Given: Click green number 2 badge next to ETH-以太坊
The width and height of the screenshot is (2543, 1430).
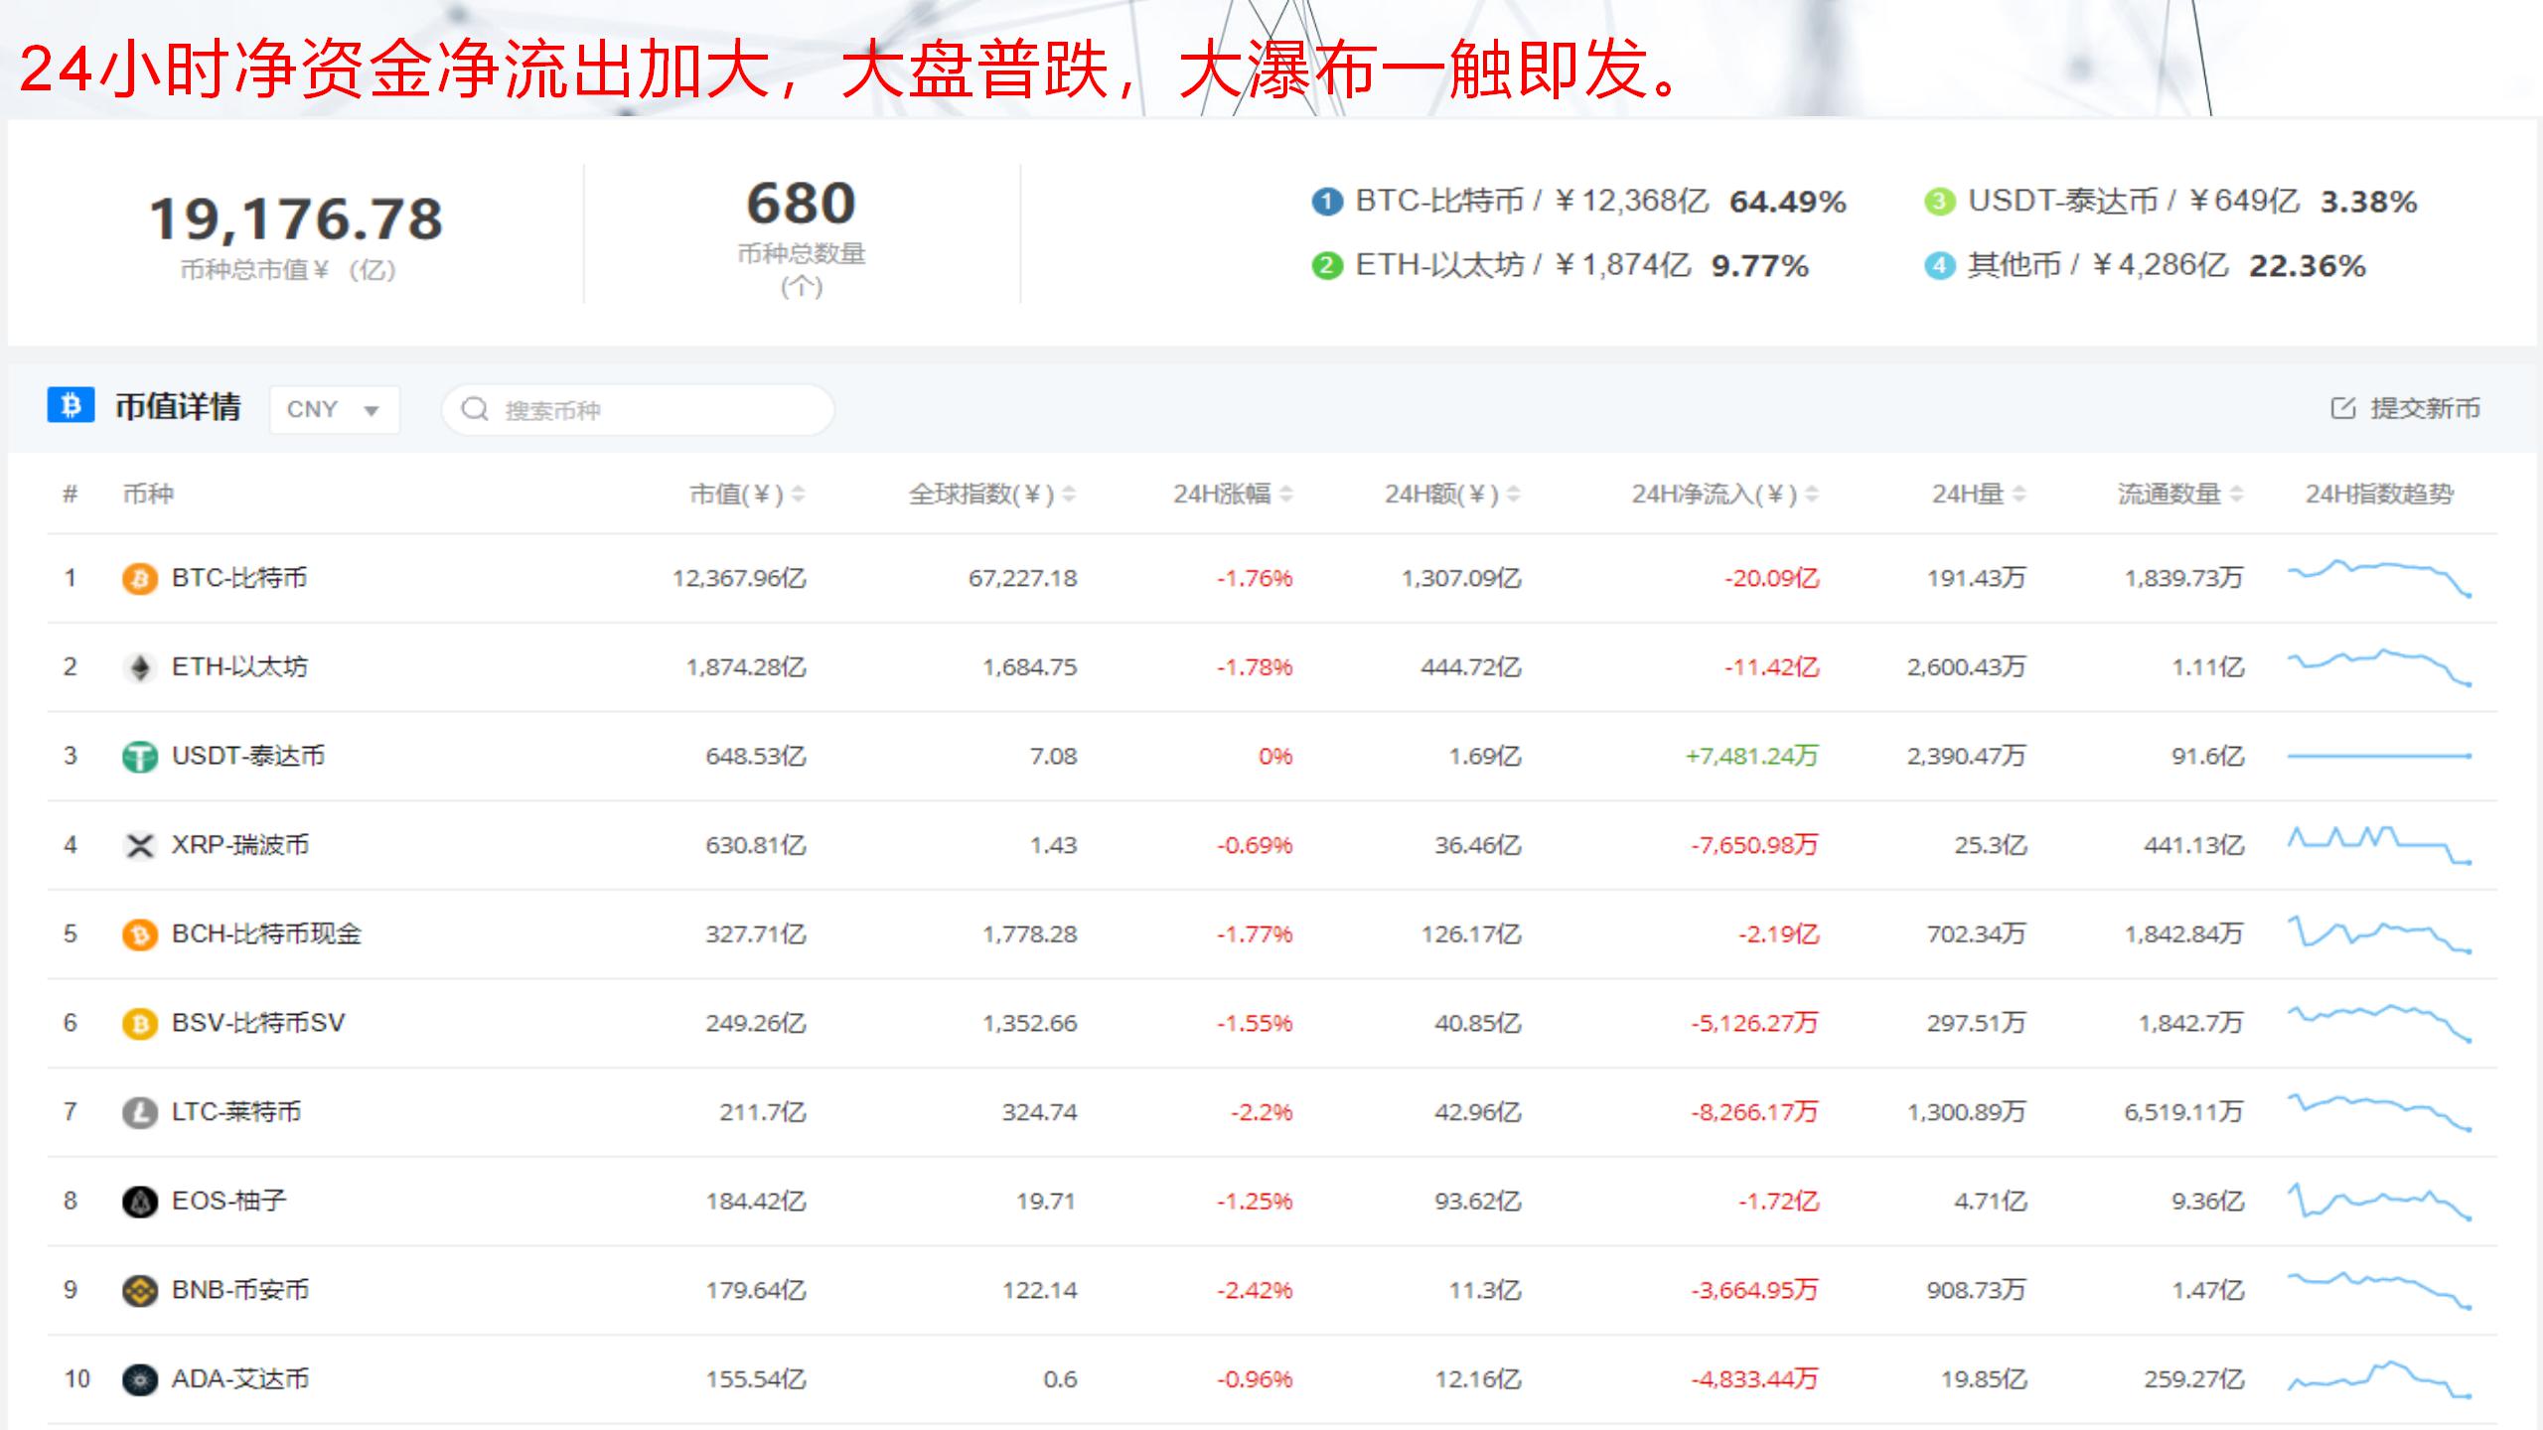Looking at the screenshot, I should (x=1327, y=266).
